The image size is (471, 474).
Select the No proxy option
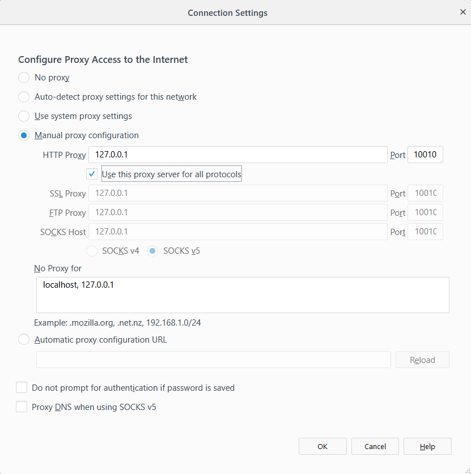pos(23,78)
